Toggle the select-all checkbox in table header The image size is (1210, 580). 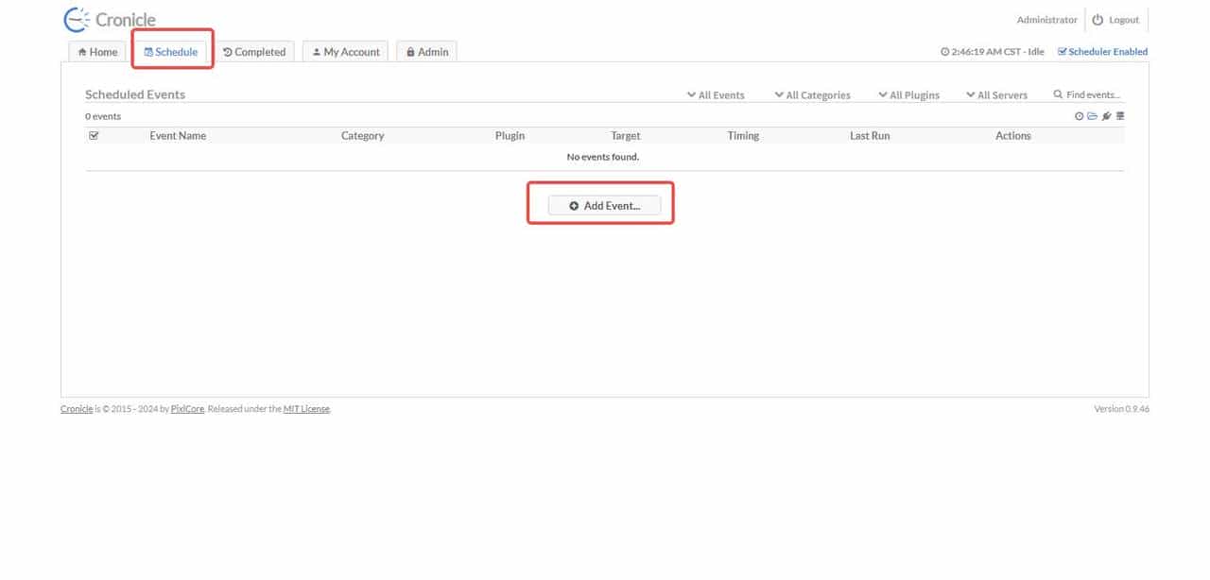pyautogui.click(x=94, y=135)
